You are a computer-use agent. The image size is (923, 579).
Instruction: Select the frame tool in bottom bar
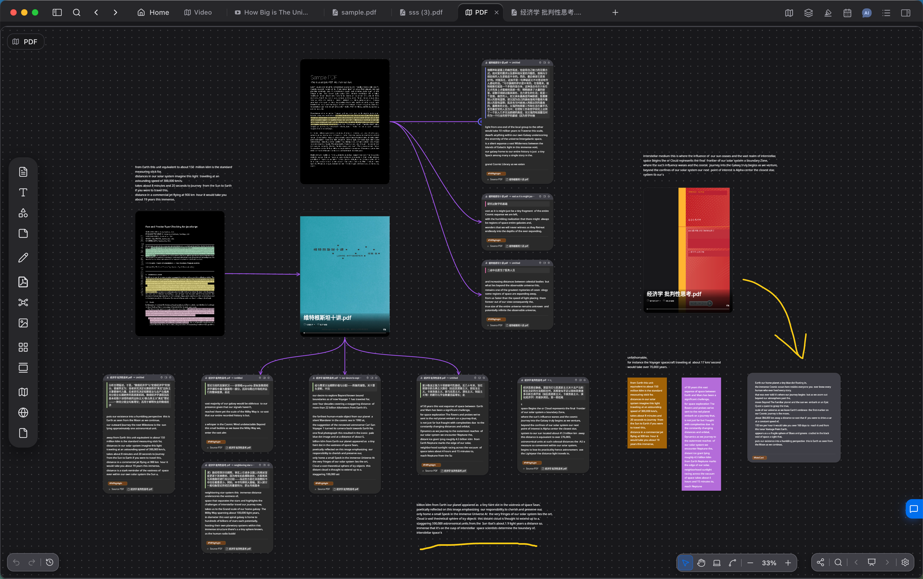[717, 563]
